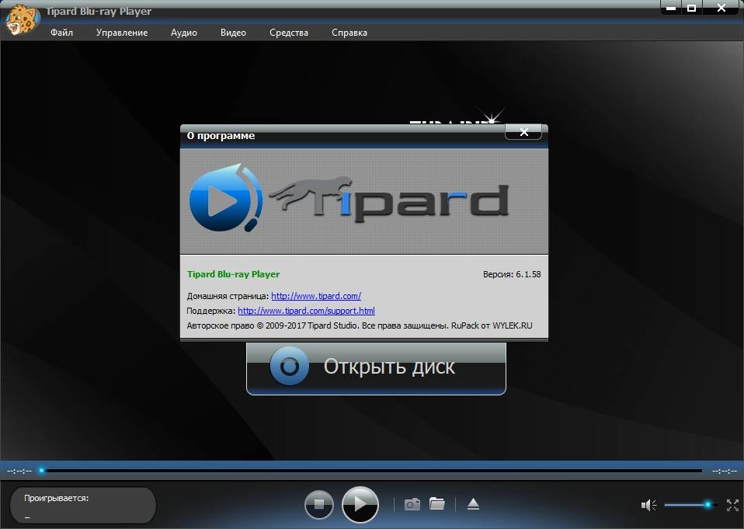Click the Версия: 6.1.58 text
Viewport: 744px width, 529px height.
[512, 274]
